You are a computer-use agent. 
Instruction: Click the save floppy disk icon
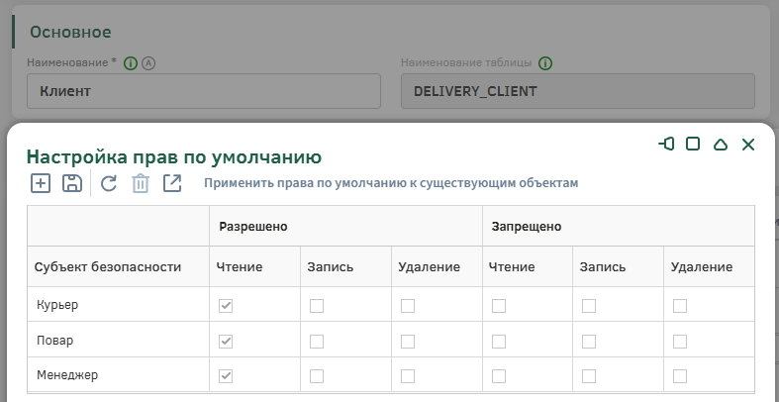click(x=71, y=183)
